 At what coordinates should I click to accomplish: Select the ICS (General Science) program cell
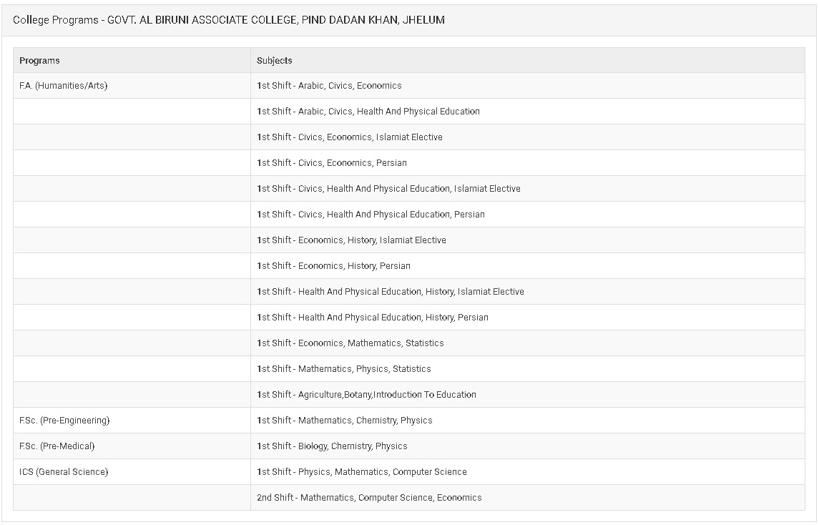pos(132,472)
